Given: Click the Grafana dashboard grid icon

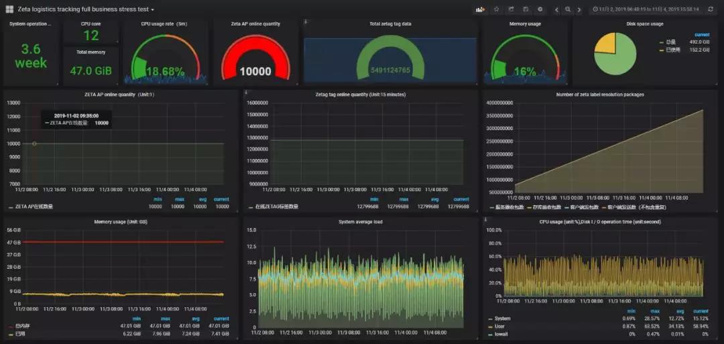Looking at the screenshot, I should (9, 9).
